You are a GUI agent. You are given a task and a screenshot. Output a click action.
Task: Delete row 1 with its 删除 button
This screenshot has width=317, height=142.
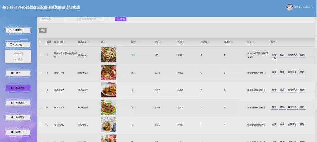pos(302,55)
